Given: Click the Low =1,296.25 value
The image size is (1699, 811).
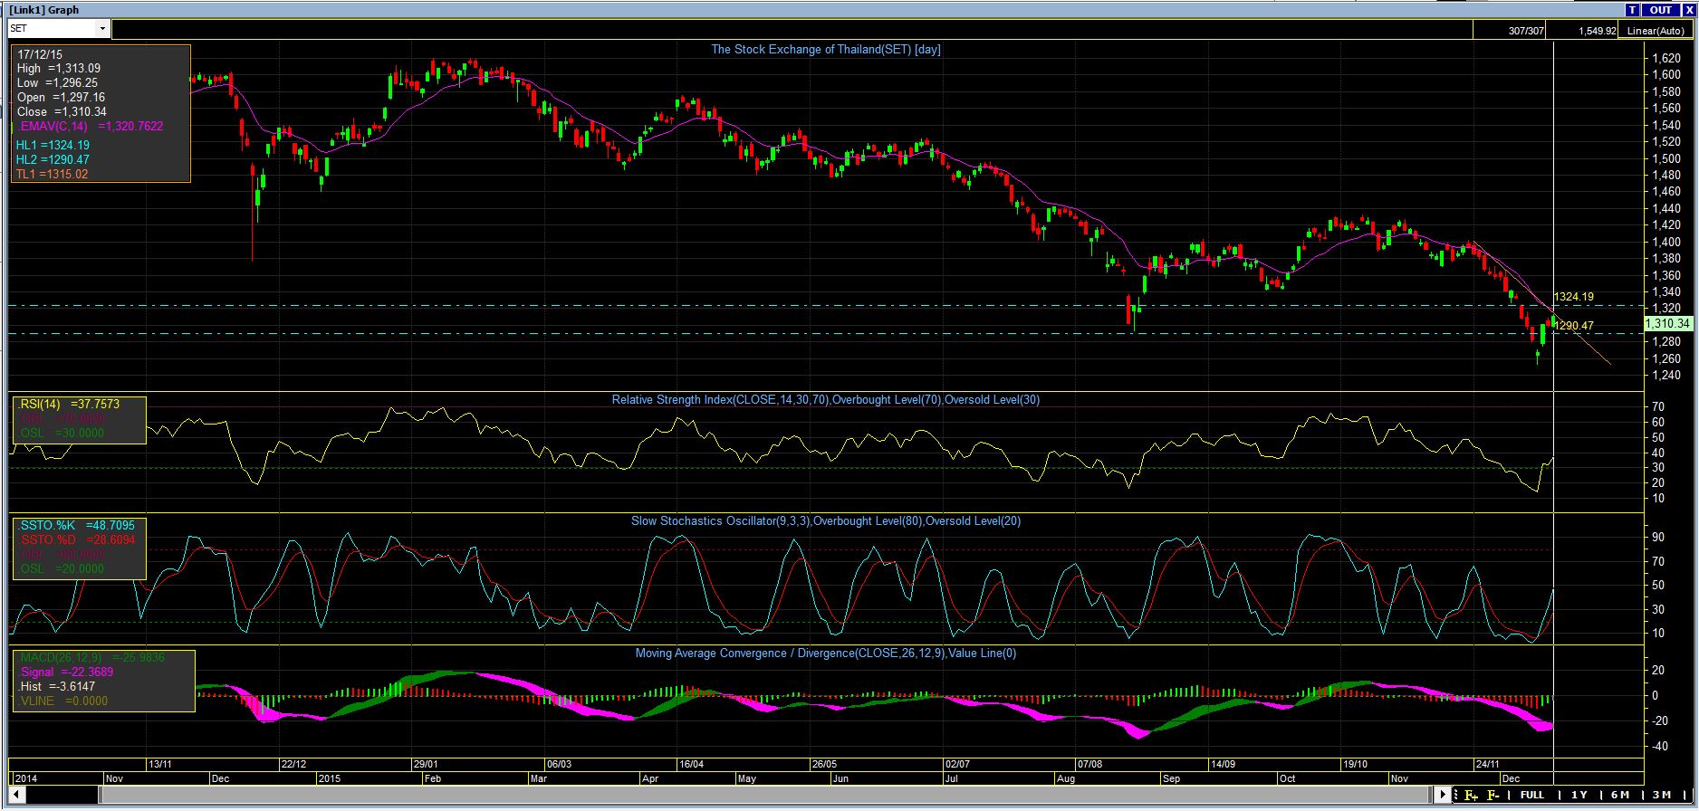Looking at the screenshot, I should [57, 83].
